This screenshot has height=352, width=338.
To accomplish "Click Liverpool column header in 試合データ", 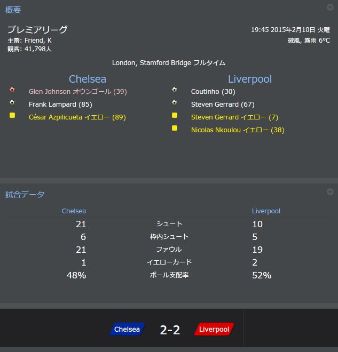I will click(x=266, y=211).
